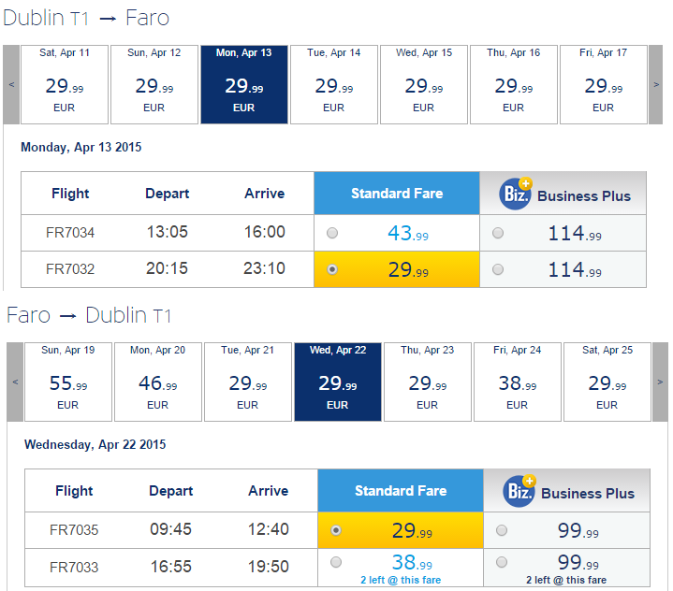Pick return date Sun, Apr 19
Viewport: 673px width, 591px height.
pos(68,382)
